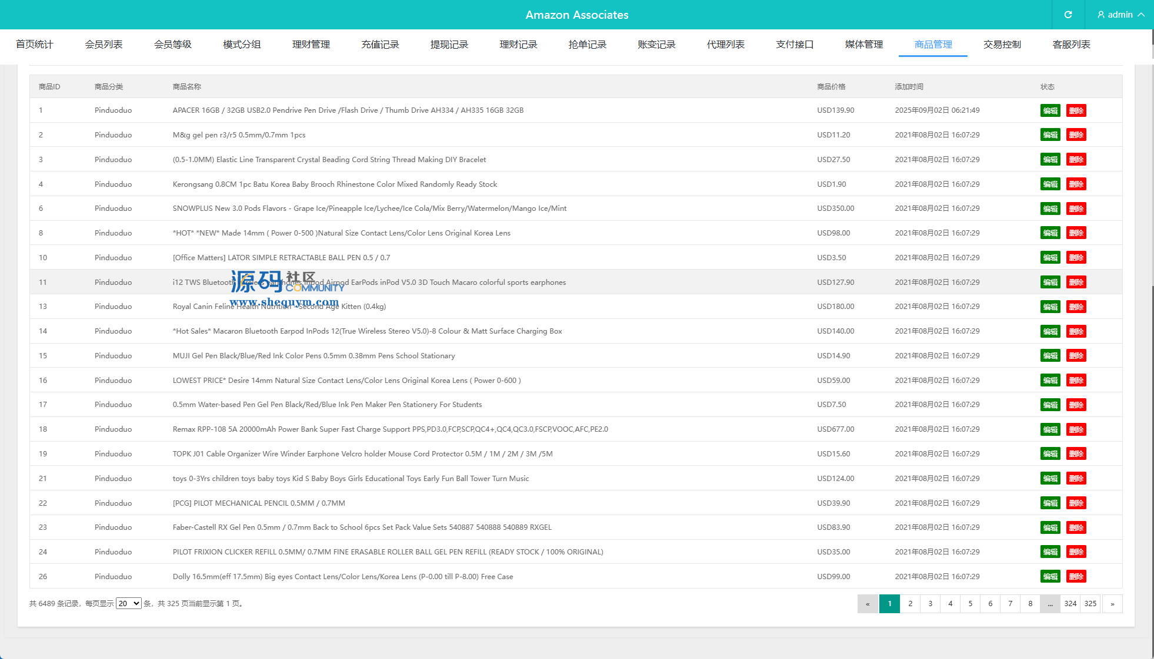The height and width of the screenshot is (659, 1154).
Task: Jump to page 325
Action: click(x=1090, y=604)
